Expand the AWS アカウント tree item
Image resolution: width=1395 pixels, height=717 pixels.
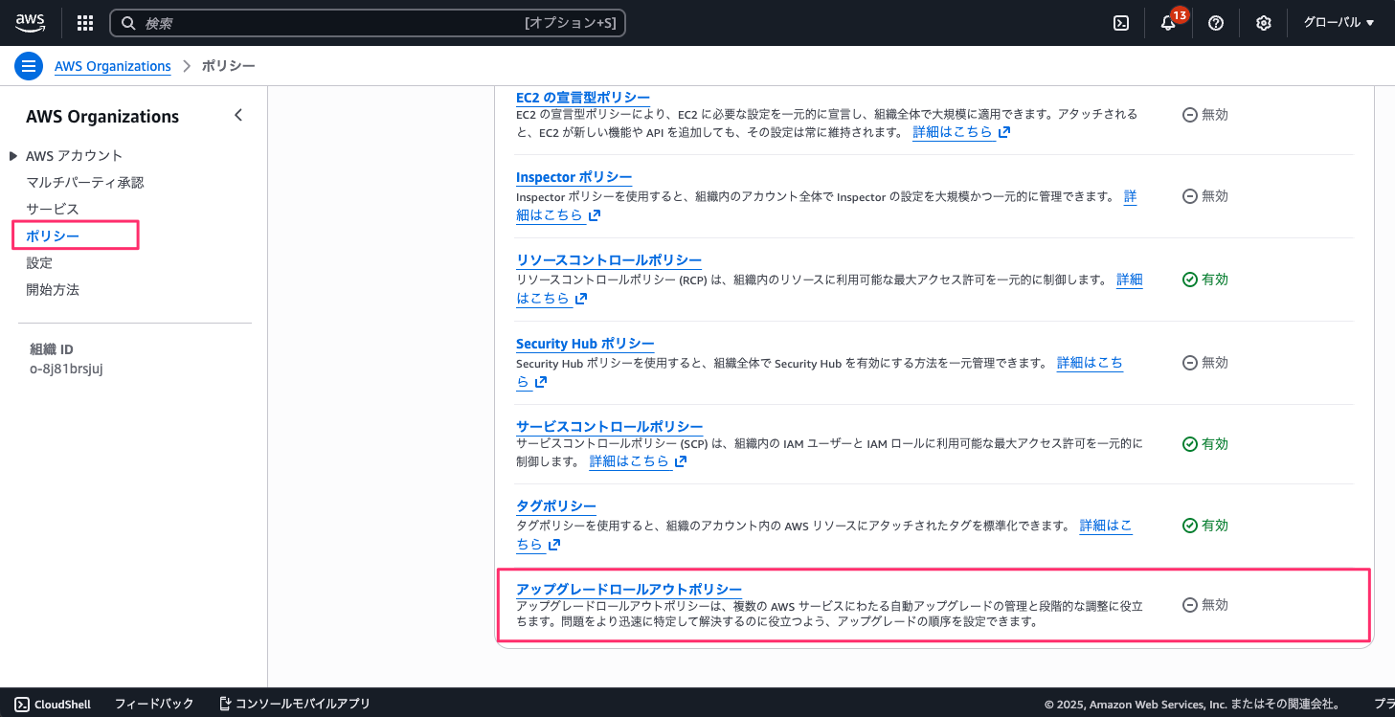coord(13,155)
